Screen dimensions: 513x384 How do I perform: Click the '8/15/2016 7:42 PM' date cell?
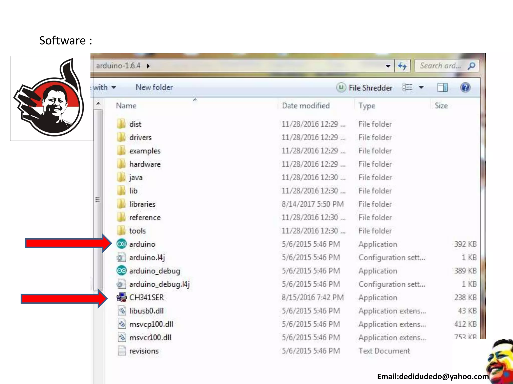(x=313, y=297)
